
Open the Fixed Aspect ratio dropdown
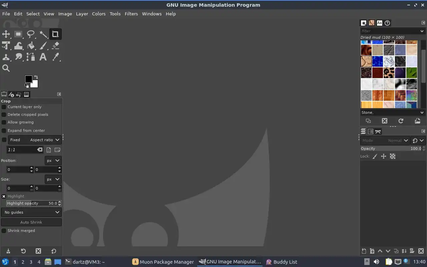[x=35, y=140]
